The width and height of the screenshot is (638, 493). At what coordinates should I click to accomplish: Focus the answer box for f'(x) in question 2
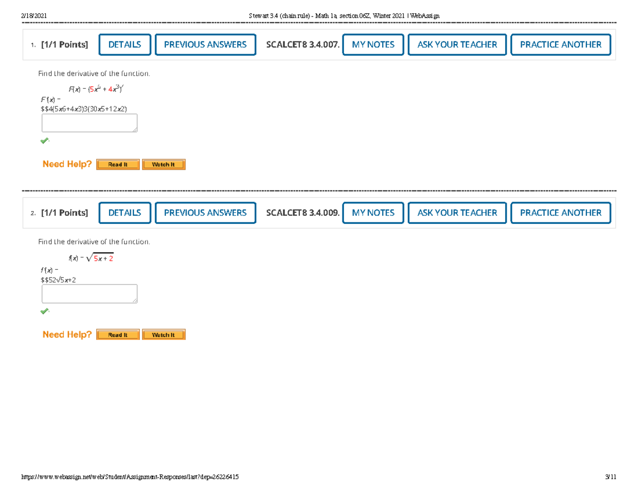click(90, 294)
